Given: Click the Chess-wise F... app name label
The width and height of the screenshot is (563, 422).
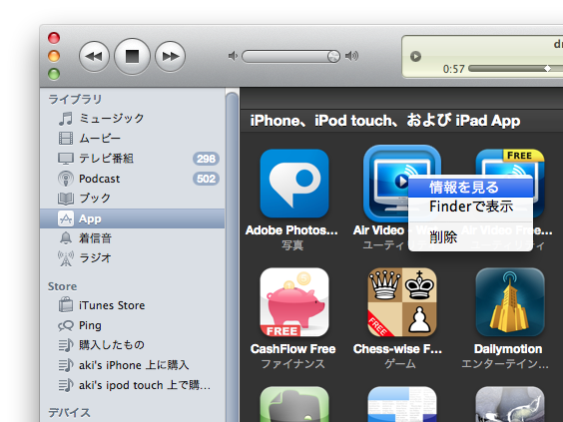Looking at the screenshot, I should (x=397, y=349).
